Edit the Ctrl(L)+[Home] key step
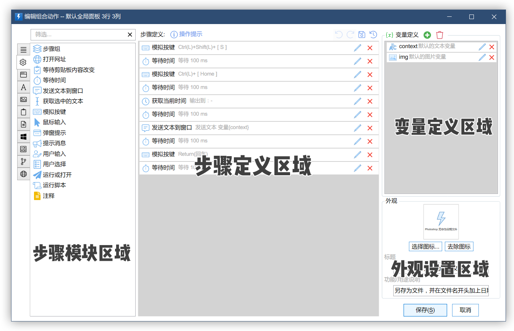This screenshot has width=514, height=331. click(357, 74)
